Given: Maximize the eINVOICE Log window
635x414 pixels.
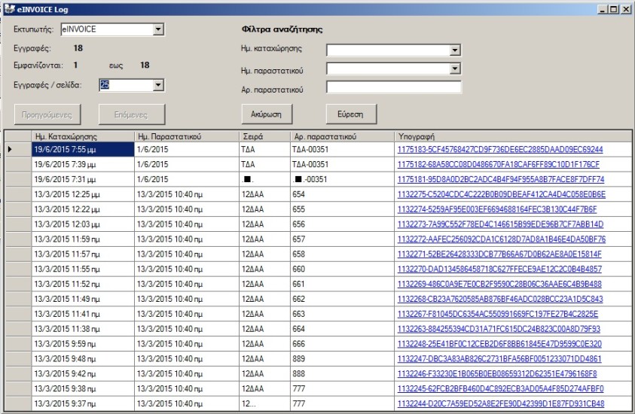Looking at the screenshot, I should point(614,9).
